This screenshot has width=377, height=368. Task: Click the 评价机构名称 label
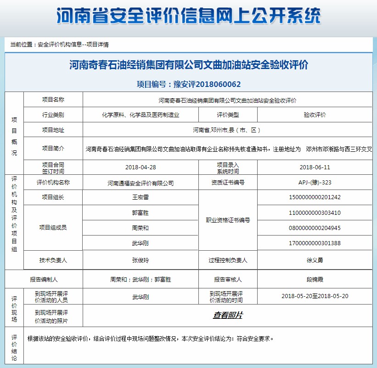(53, 183)
